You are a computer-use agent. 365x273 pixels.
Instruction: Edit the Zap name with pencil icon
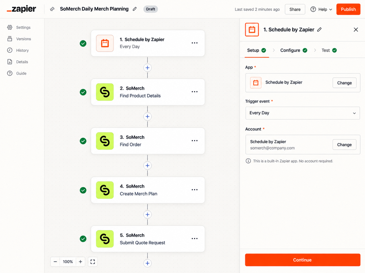click(135, 9)
